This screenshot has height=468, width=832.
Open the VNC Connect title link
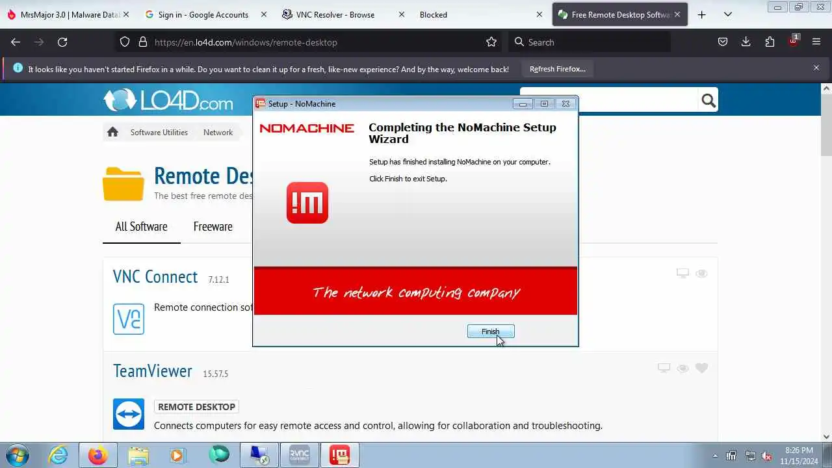click(155, 276)
